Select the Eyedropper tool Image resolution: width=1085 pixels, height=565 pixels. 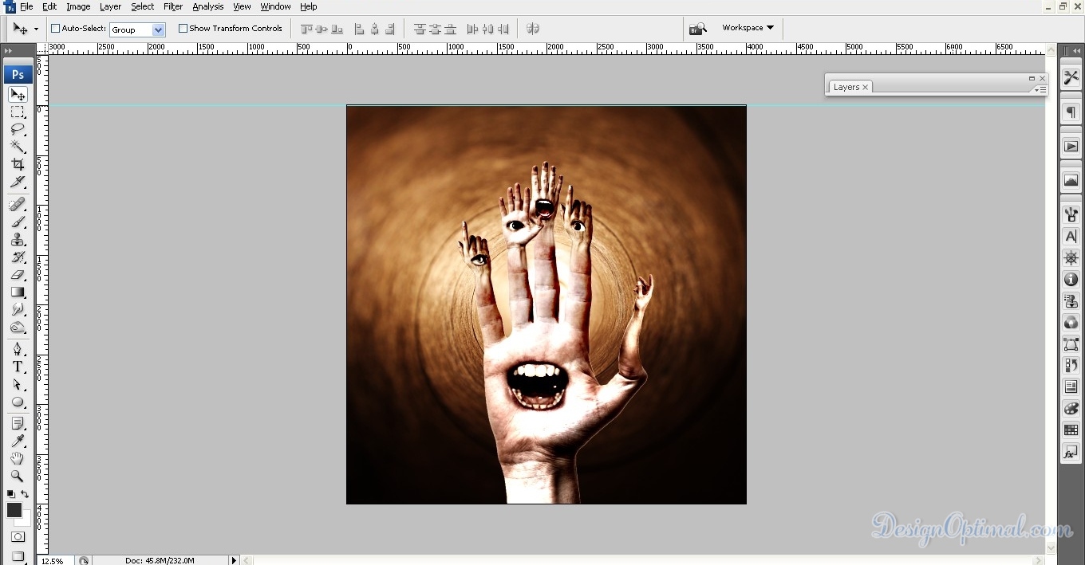(x=18, y=441)
